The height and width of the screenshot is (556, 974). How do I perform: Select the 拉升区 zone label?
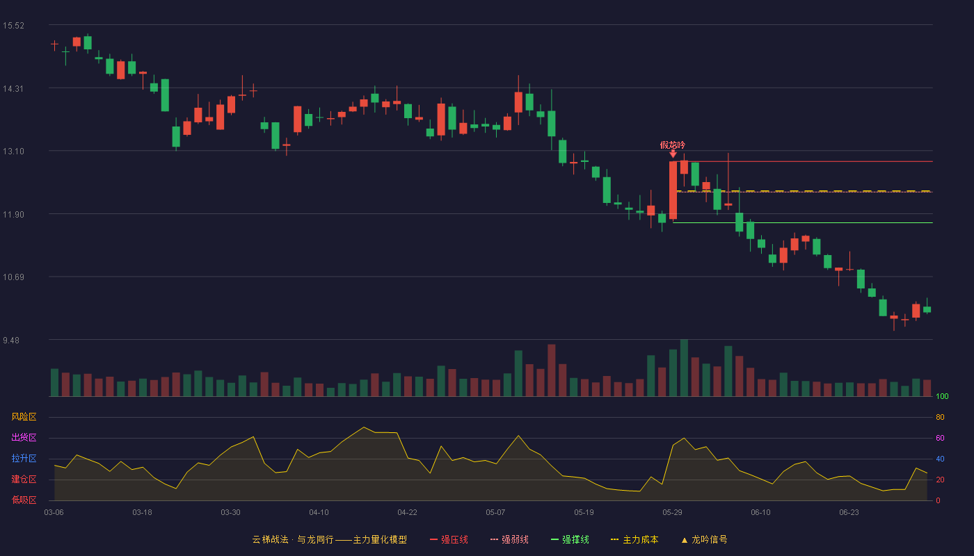tap(24, 459)
